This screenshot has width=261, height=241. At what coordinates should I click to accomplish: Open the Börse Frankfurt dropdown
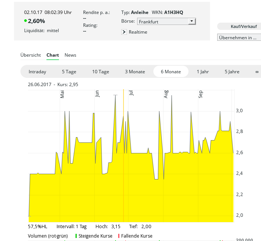tap(166, 22)
